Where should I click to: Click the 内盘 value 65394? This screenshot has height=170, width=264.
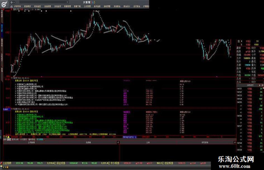[x=247, y=75]
